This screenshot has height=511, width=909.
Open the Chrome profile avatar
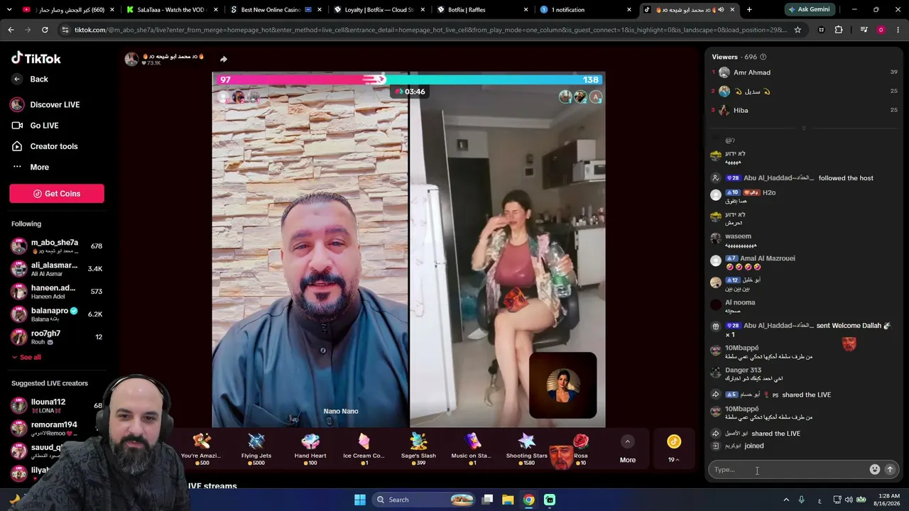point(881,30)
